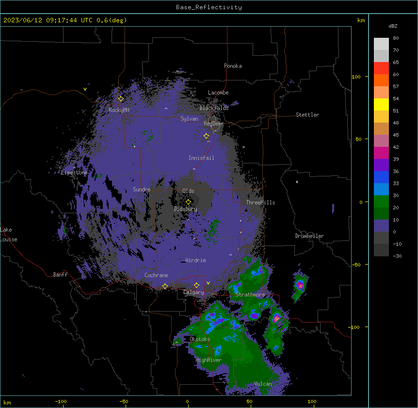This screenshot has height=408, width=418.
Task: Click the Airdrie label
Action: 195,260
